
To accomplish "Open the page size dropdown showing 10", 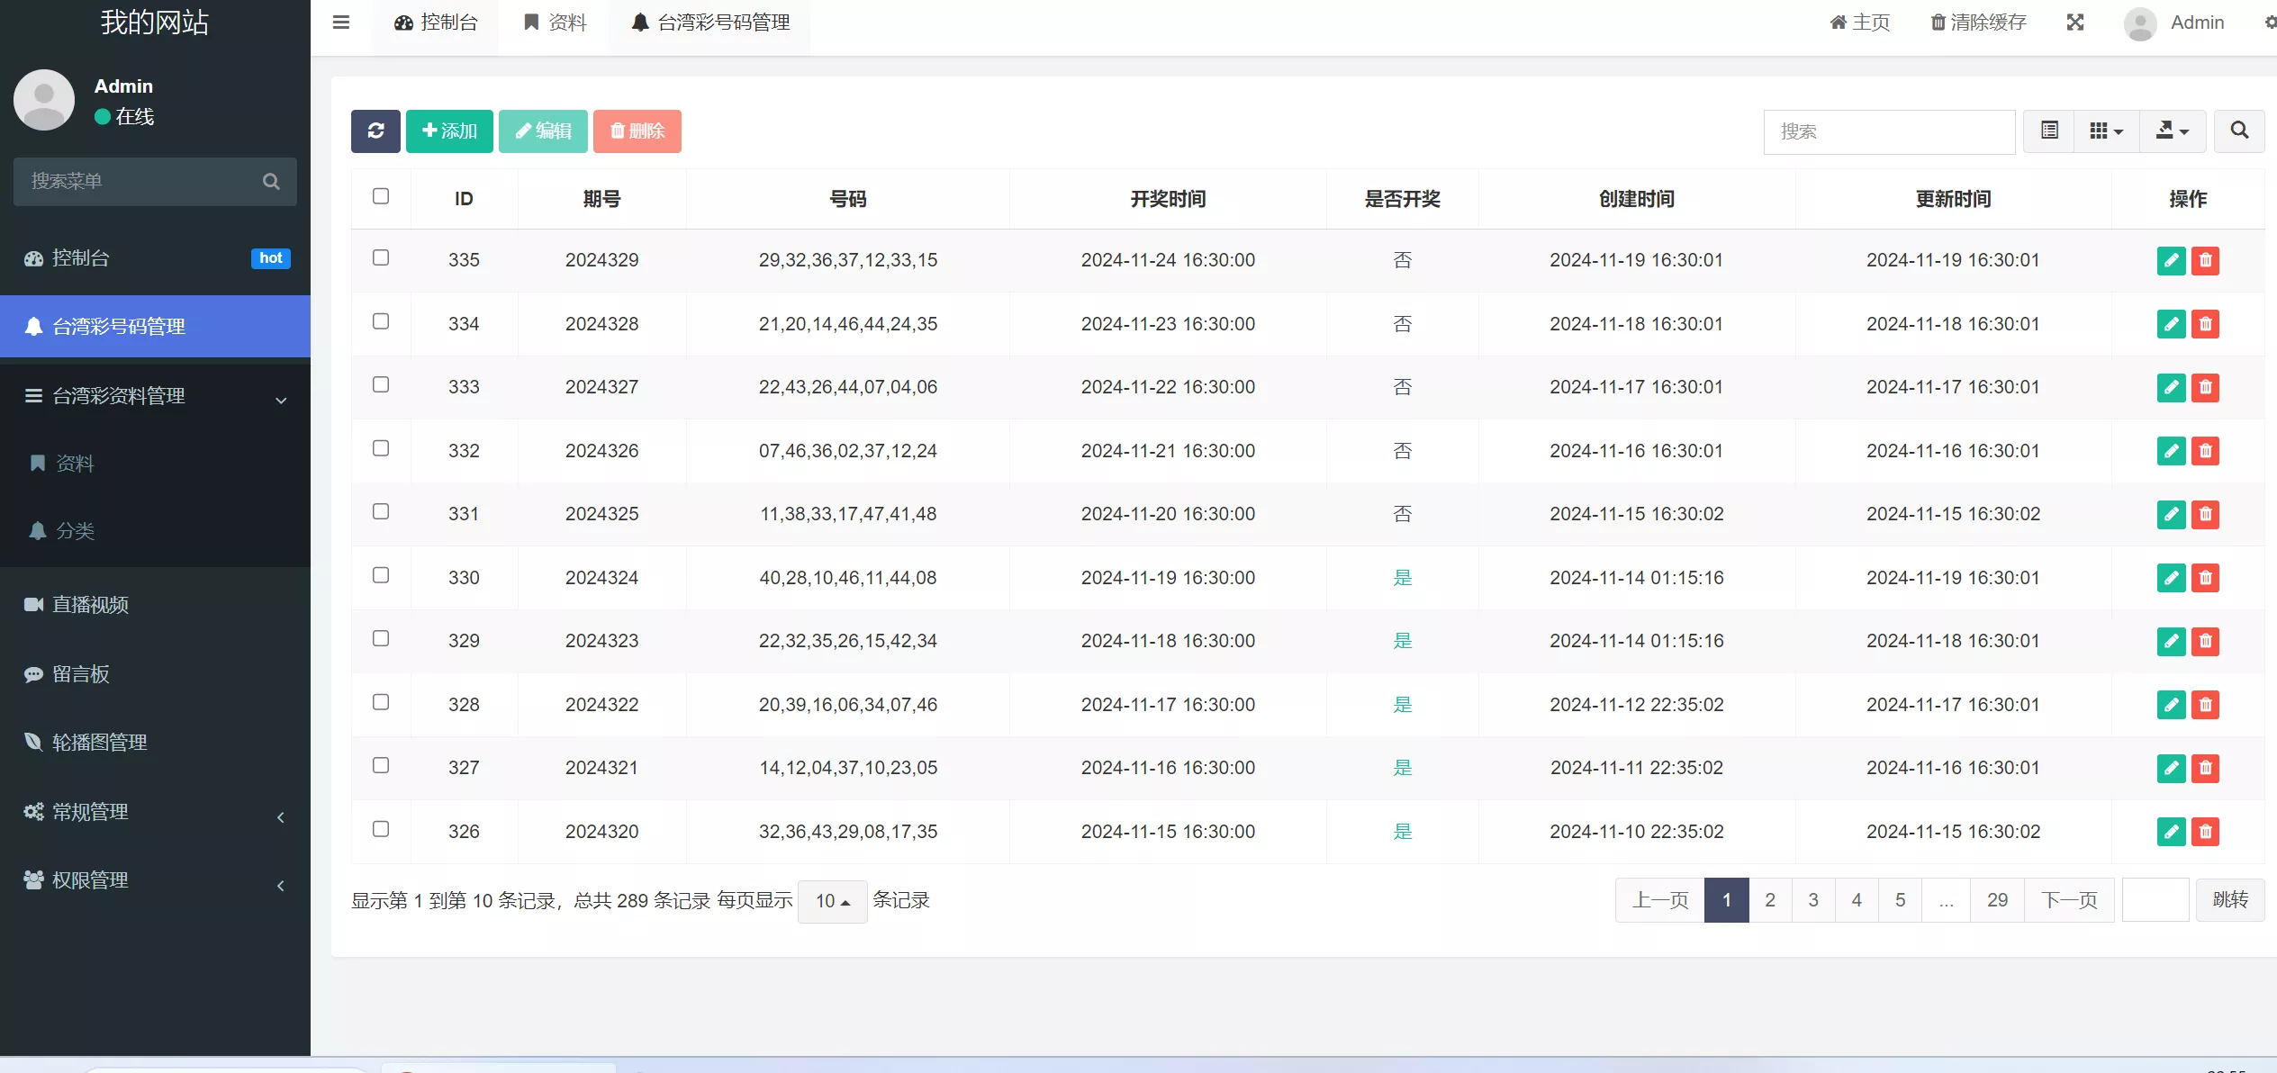I will pos(831,900).
